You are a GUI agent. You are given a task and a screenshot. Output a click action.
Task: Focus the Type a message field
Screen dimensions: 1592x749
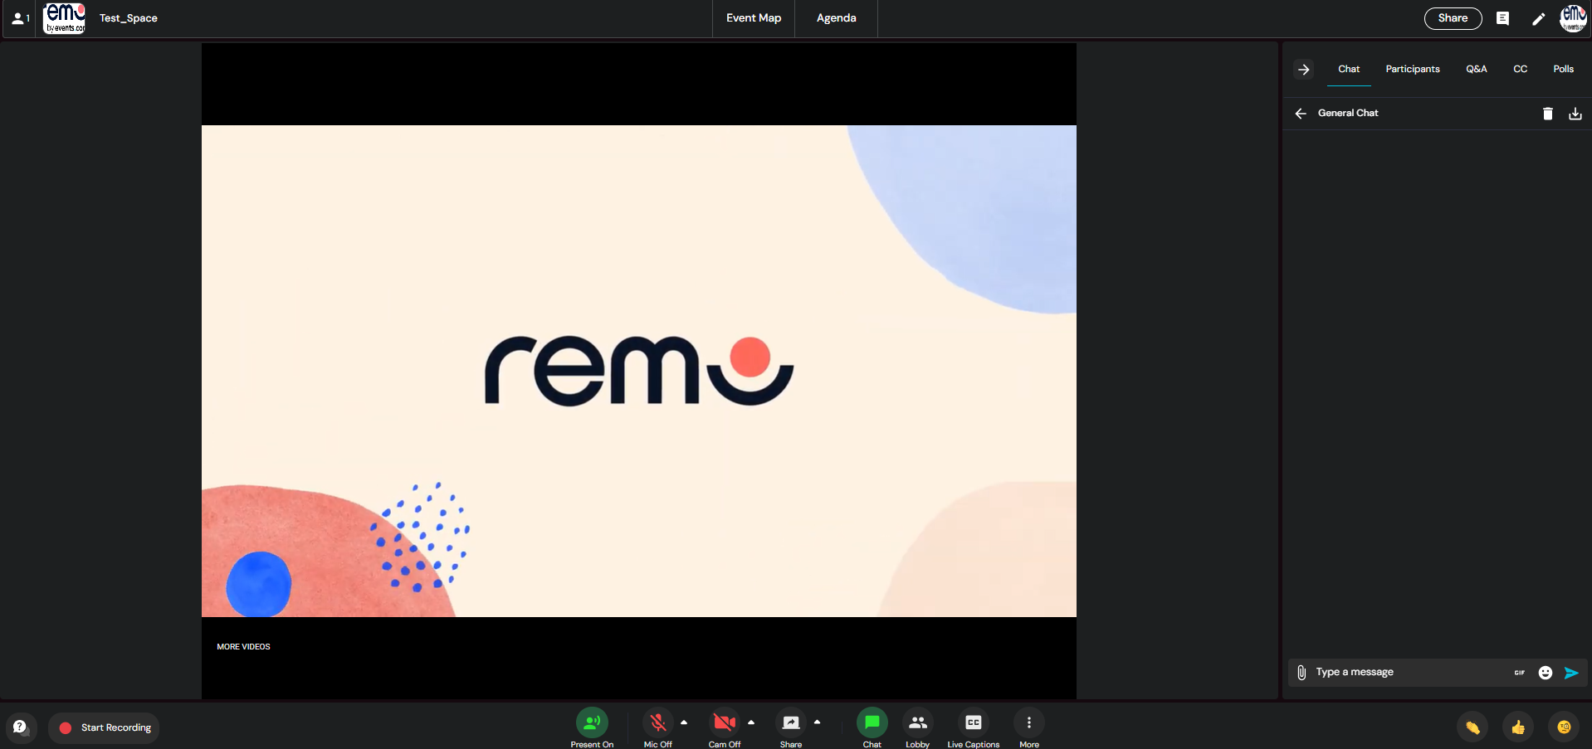[1411, 672]
